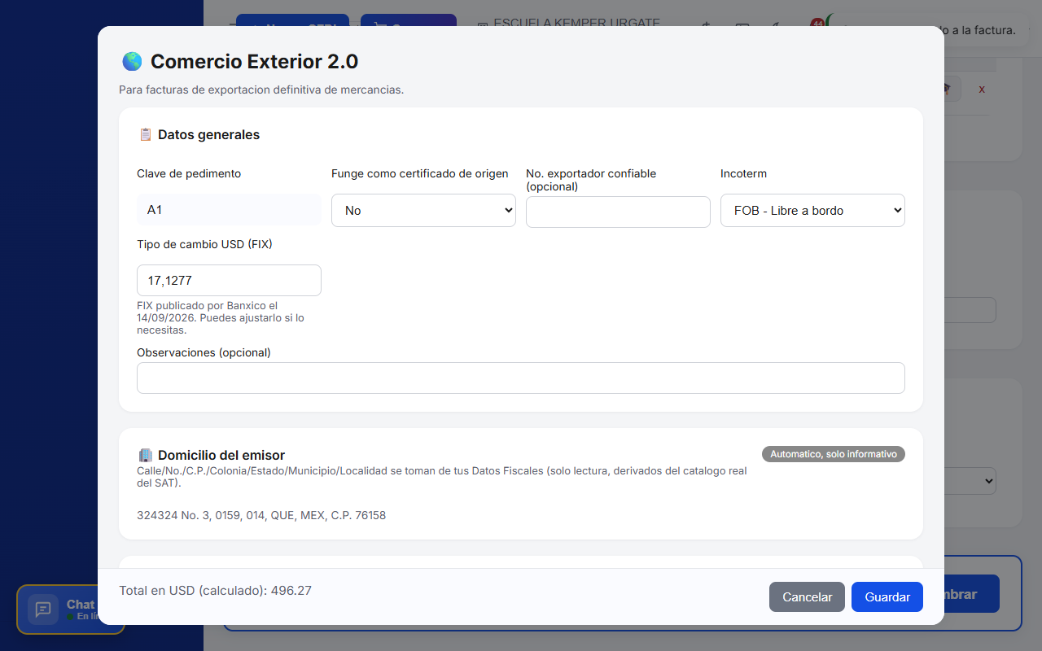Click the 'Domicilio del emisor' section heading
The image size is (1042, 651).
point(221,455)
